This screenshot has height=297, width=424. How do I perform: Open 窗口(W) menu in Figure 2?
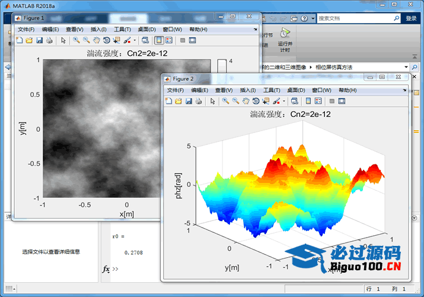click(321, 90)
